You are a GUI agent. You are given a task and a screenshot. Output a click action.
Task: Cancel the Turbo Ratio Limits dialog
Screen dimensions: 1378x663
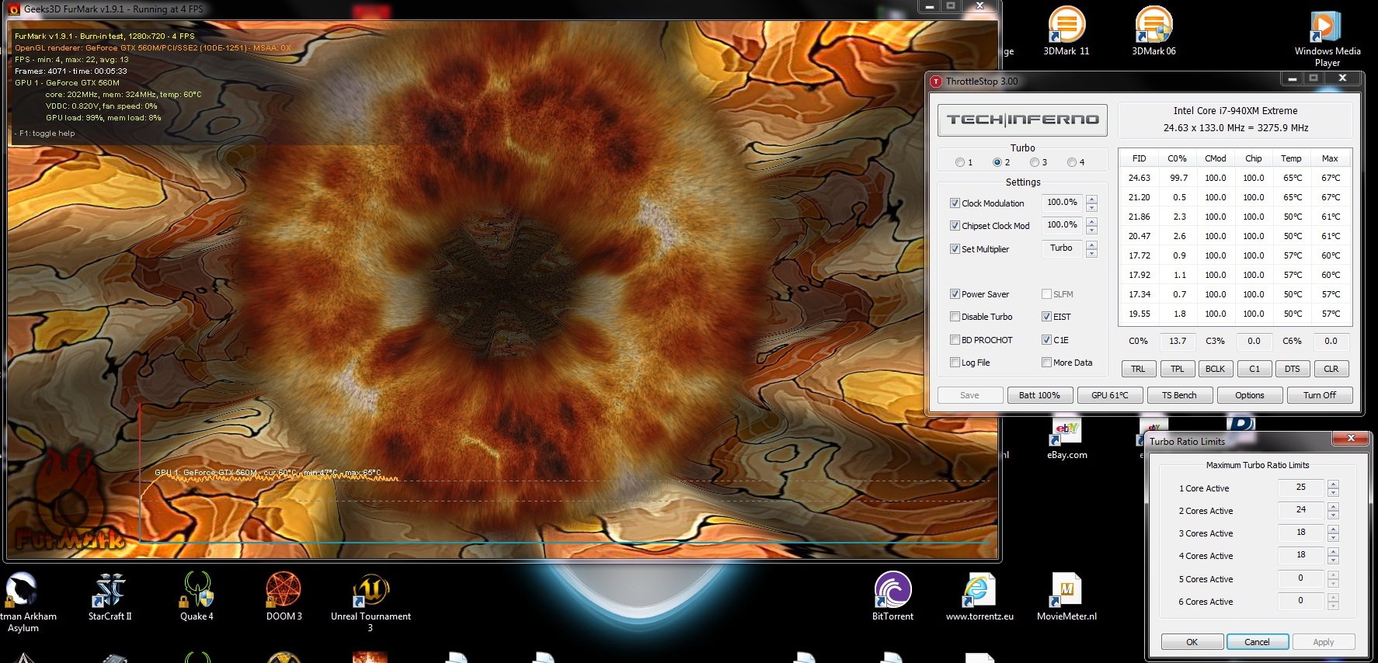pos(1258,642)
